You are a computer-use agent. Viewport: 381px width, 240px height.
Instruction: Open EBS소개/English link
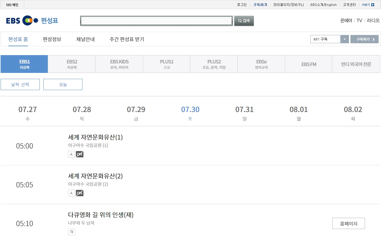click(323, 5)
